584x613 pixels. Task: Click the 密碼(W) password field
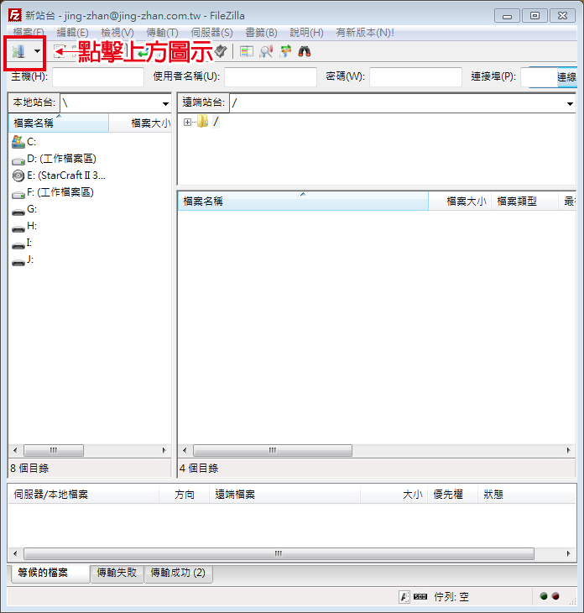pyautogui.click(x=415, y=76)
